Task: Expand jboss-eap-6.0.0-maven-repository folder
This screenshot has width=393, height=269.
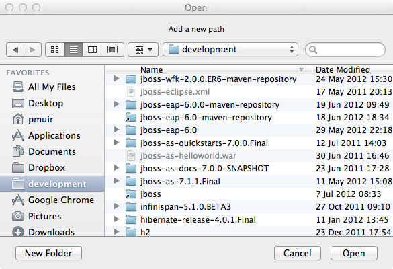Action: click(116, 104)
